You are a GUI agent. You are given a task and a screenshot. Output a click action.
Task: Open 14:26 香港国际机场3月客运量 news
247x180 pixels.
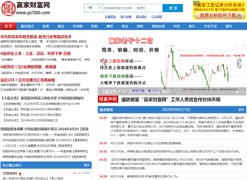(172, 176)
